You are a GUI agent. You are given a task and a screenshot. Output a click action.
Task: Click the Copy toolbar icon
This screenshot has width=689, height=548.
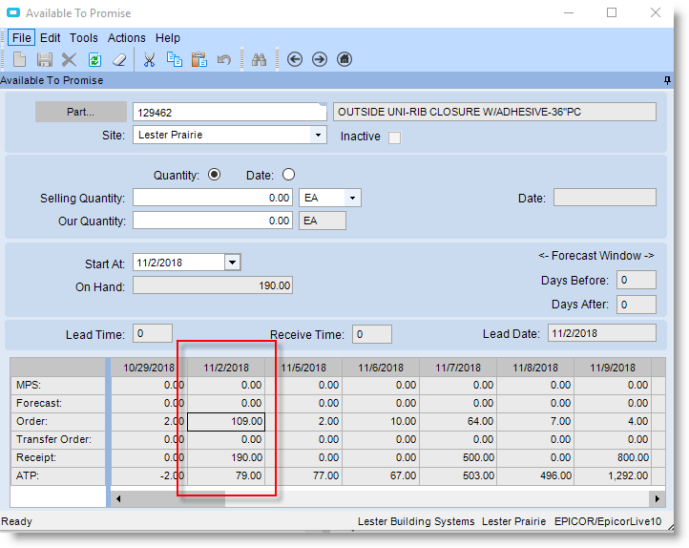pos(175,59)
